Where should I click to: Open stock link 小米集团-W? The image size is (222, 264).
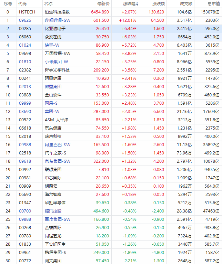click(x=57, y=62)
